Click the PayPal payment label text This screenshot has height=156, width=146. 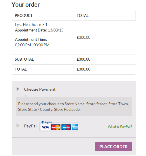[30, 126]
